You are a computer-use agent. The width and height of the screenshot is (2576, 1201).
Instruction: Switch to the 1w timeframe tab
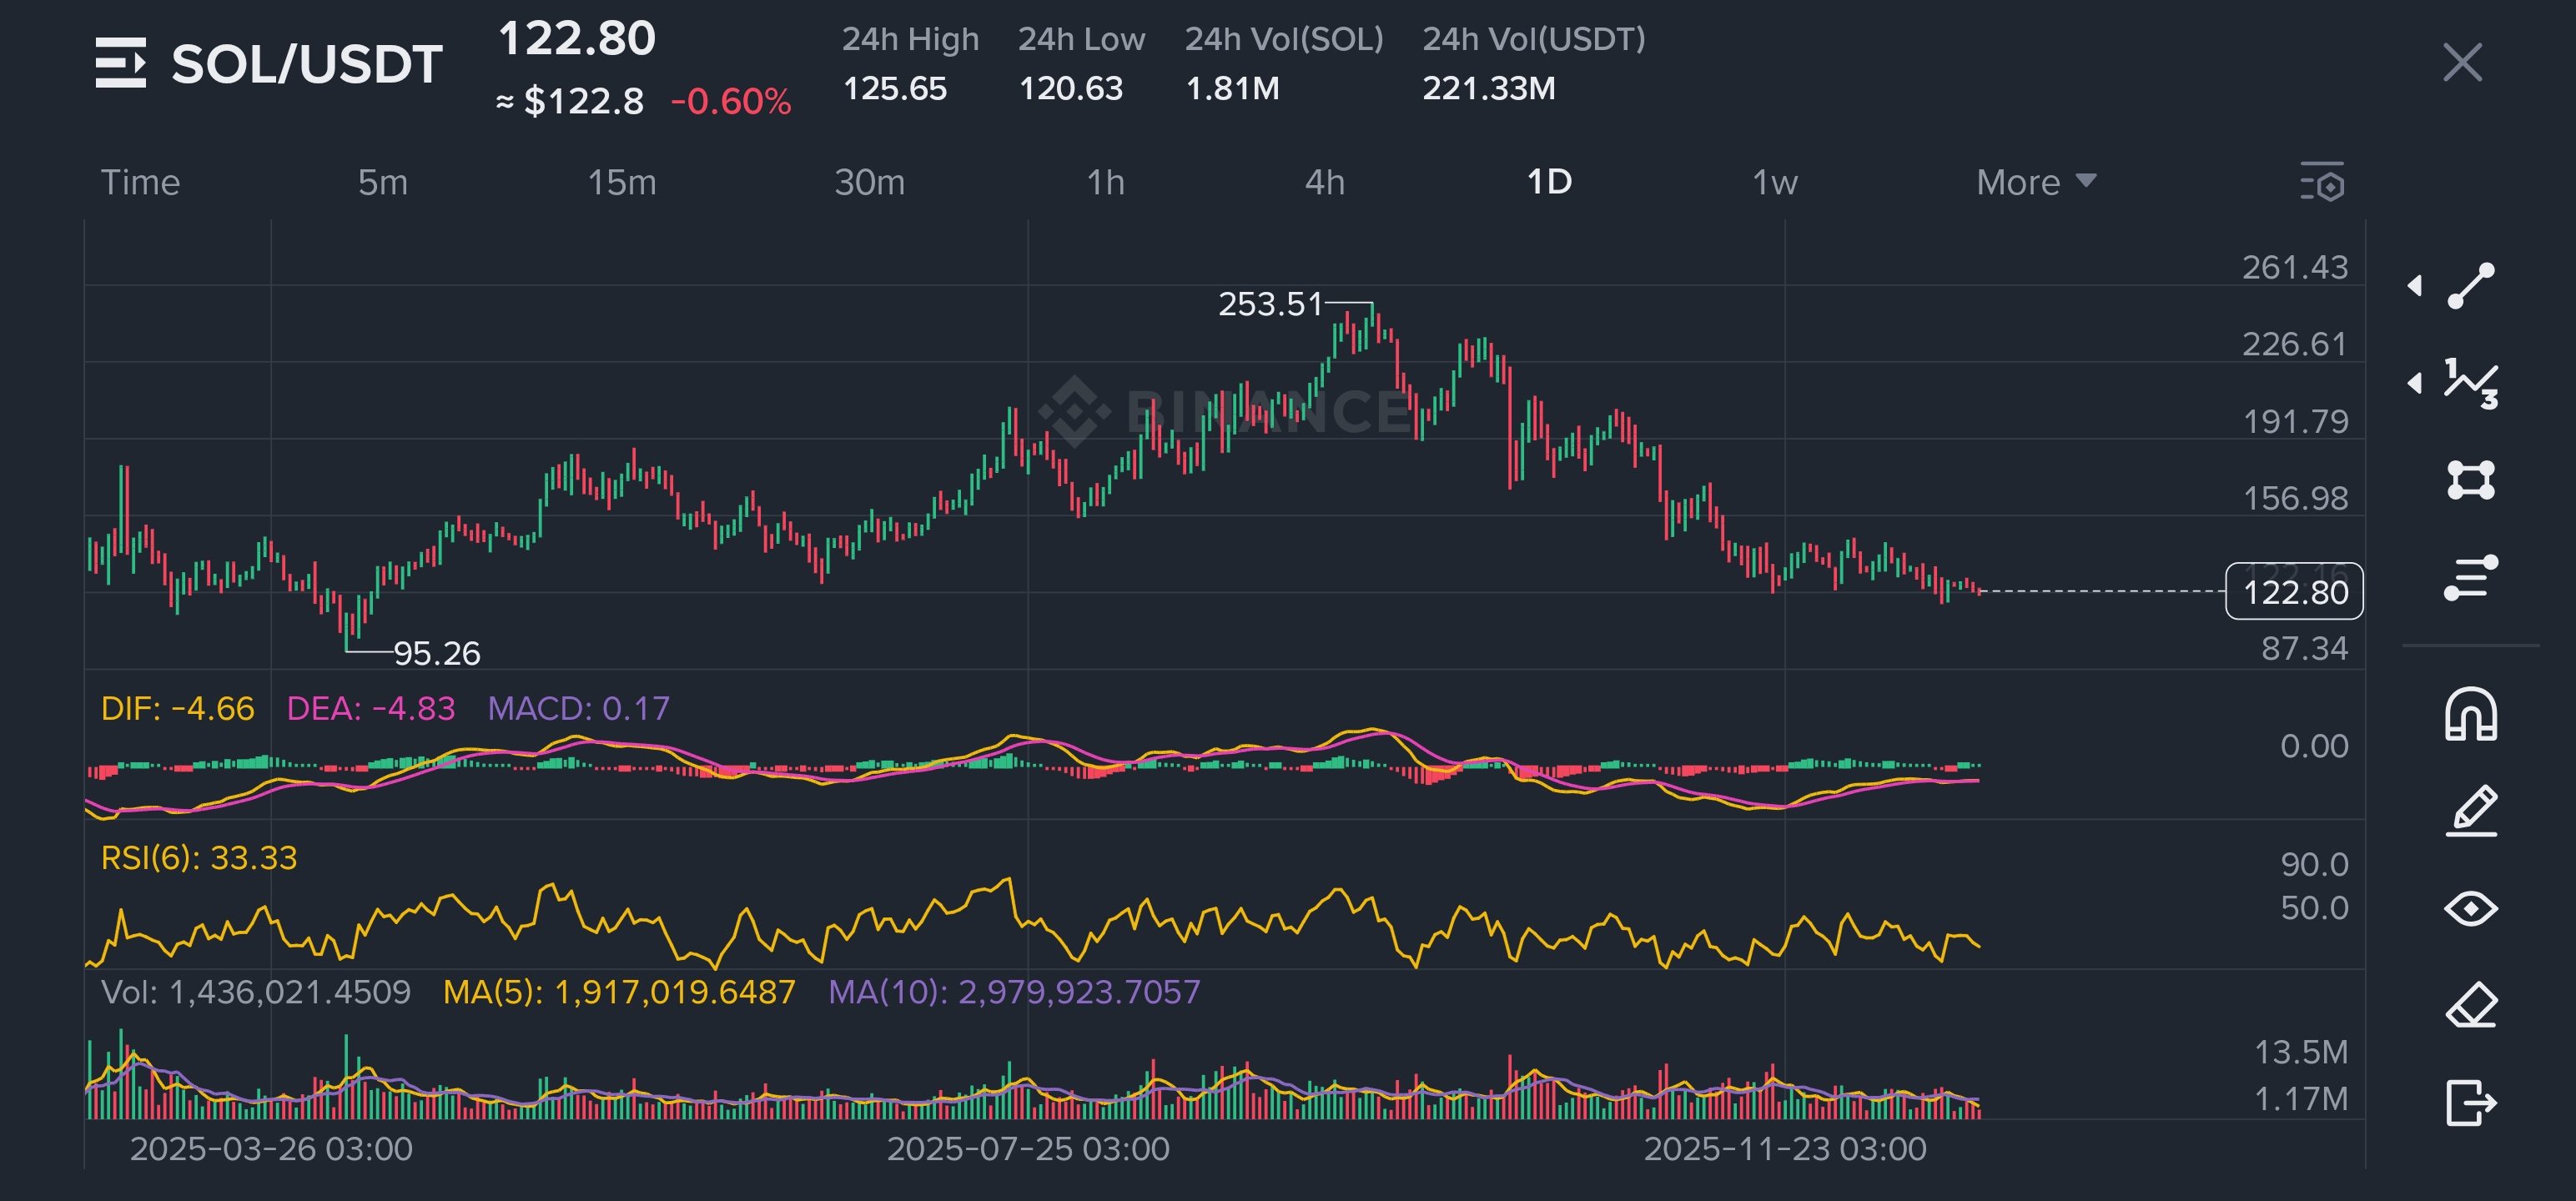(1774, 182)
